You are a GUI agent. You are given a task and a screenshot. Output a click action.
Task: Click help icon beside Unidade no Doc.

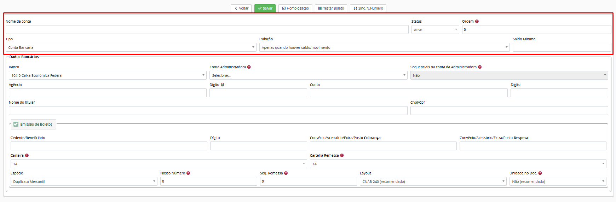click(540, 173)
